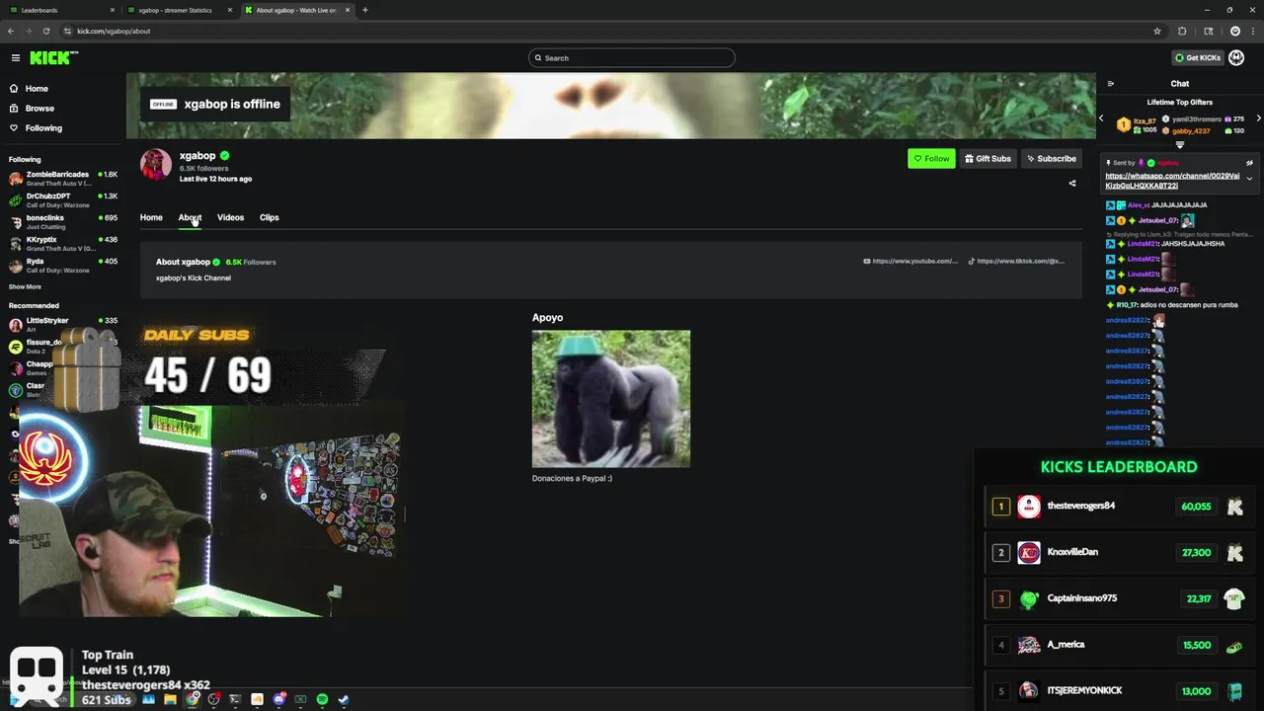
Task: Click Chrome icon in the taskbar
Action: click(193, 700)
